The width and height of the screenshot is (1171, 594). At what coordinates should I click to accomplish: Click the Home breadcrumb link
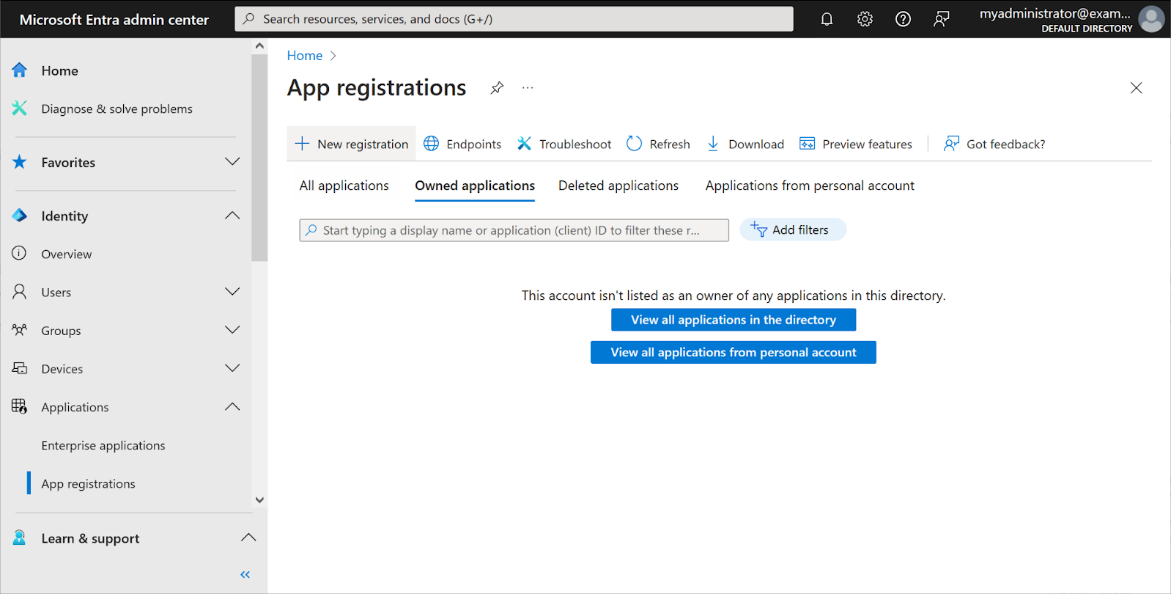click(305, 56)
